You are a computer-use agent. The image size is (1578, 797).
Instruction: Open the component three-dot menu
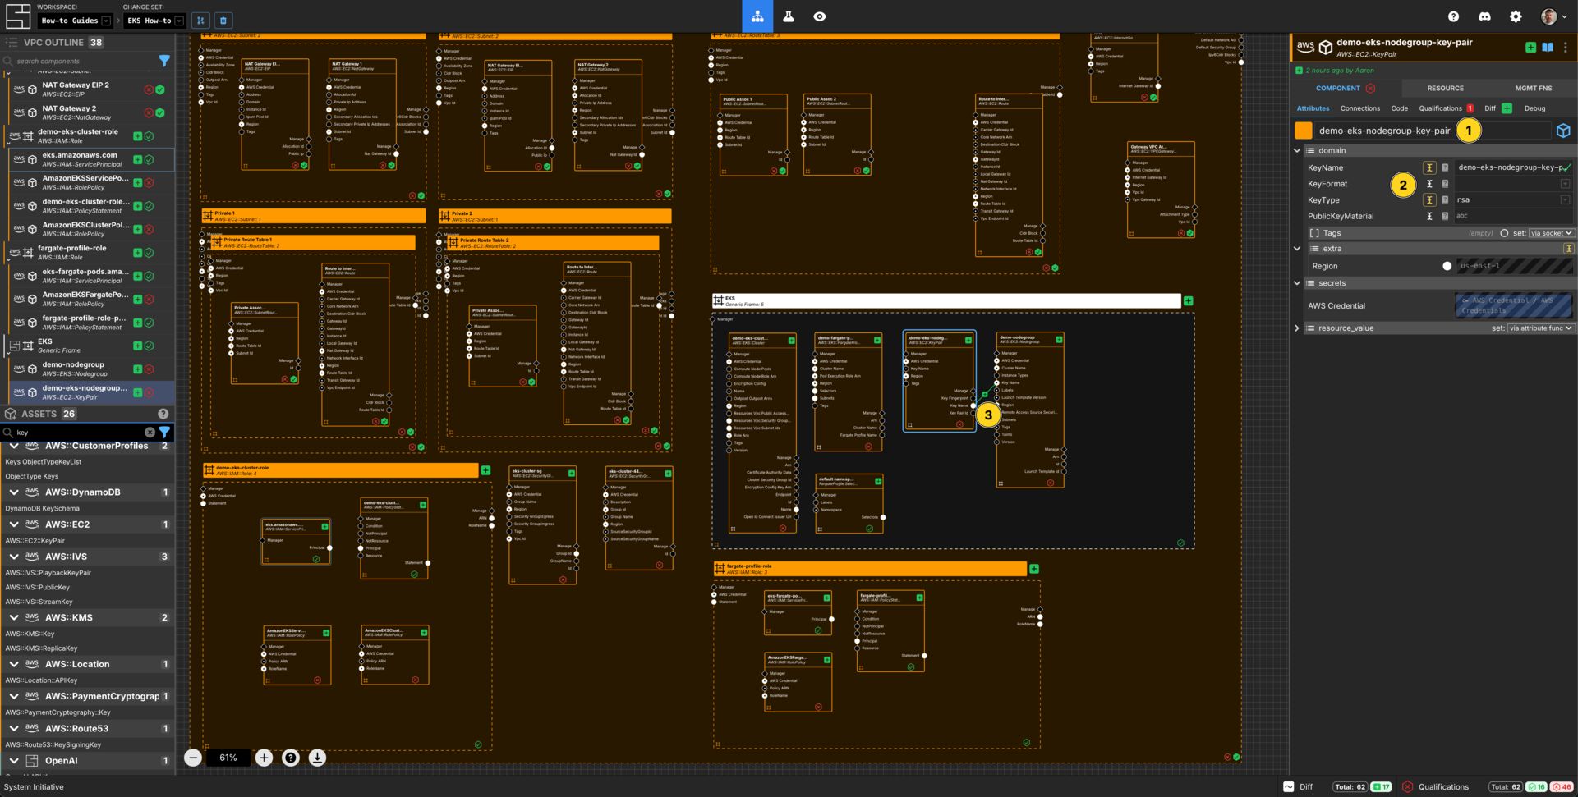pyautogui.click(x=1565, y=48)
